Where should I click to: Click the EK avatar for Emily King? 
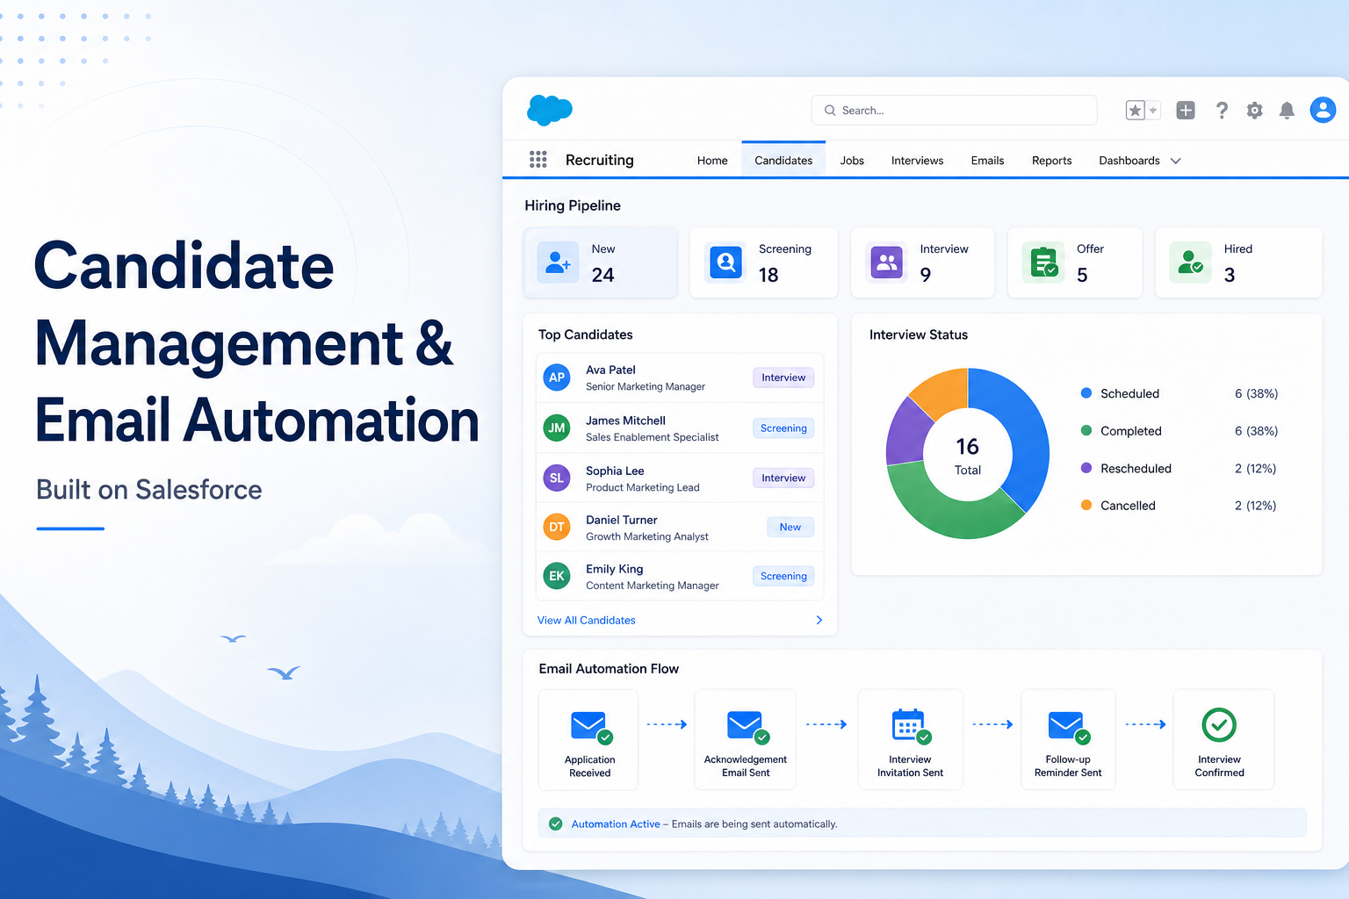557,577
